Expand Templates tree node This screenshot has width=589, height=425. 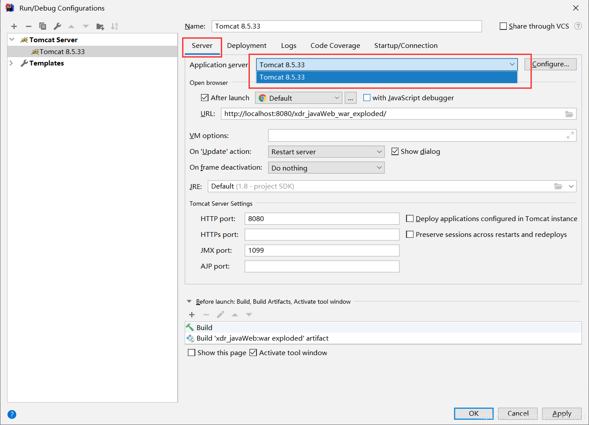click(x=11, y=63)
